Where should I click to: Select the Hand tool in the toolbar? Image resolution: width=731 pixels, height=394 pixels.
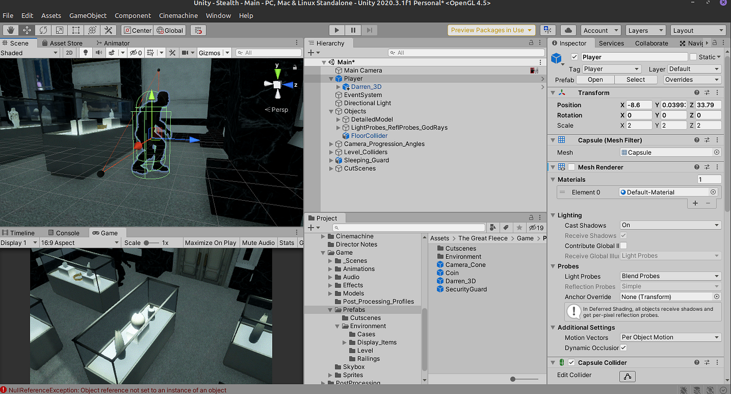10,30
